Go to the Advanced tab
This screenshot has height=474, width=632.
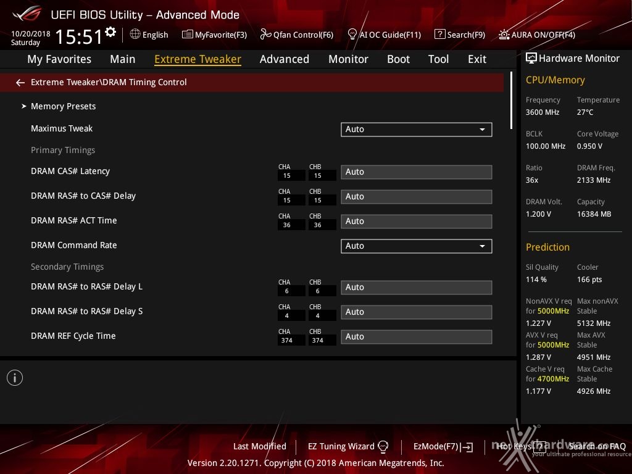coord(285,59)
